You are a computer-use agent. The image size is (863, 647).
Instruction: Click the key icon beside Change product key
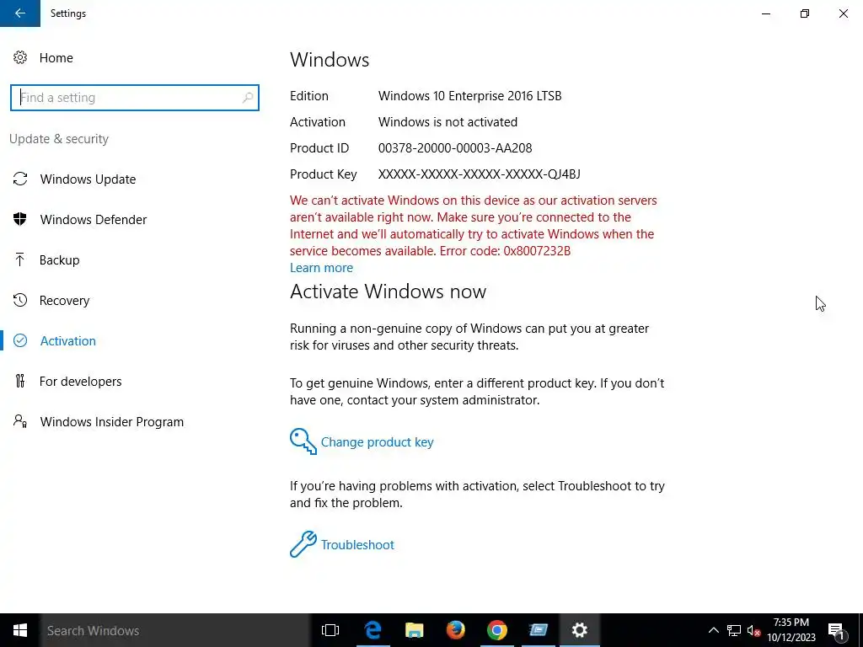303,441
